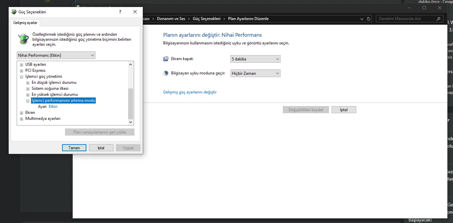Click the help question mark button
The width and height of the screenshot is (453, 223).
coord(120,12)
